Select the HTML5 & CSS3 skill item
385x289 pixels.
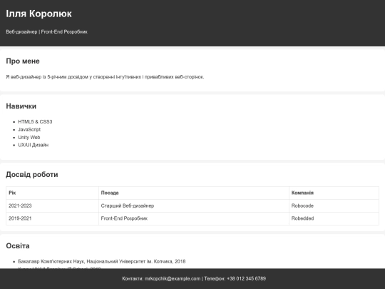coord(35,121)
